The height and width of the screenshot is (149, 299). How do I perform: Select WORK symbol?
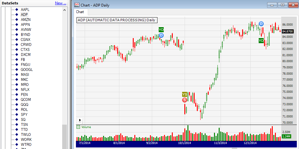(26, 140)
